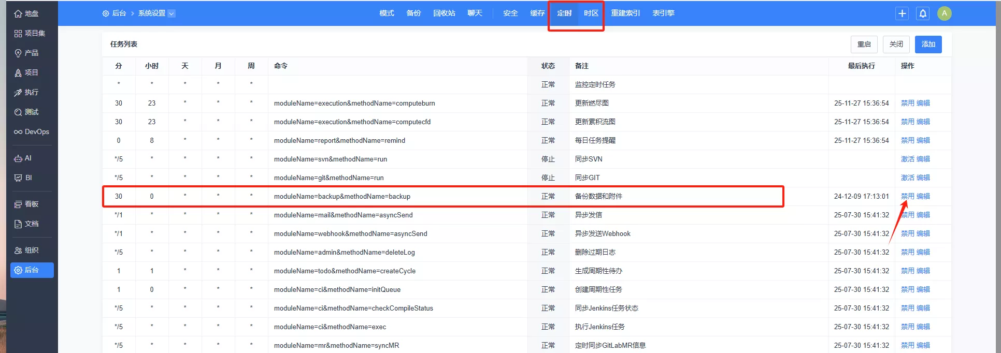Image resolution: width=1001 pixels, height=353 pixels.
Task: Activate the 同步GIT task via 激活
Action: 907,178
